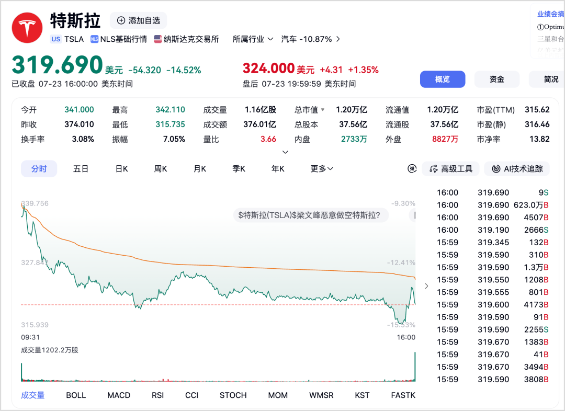Open the 总市值 dropdown arrow
Image resolution: width=565 pixels, height=411 pixels.
322,109
